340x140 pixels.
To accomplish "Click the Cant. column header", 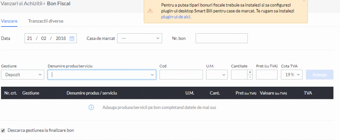I will [215, 93].
